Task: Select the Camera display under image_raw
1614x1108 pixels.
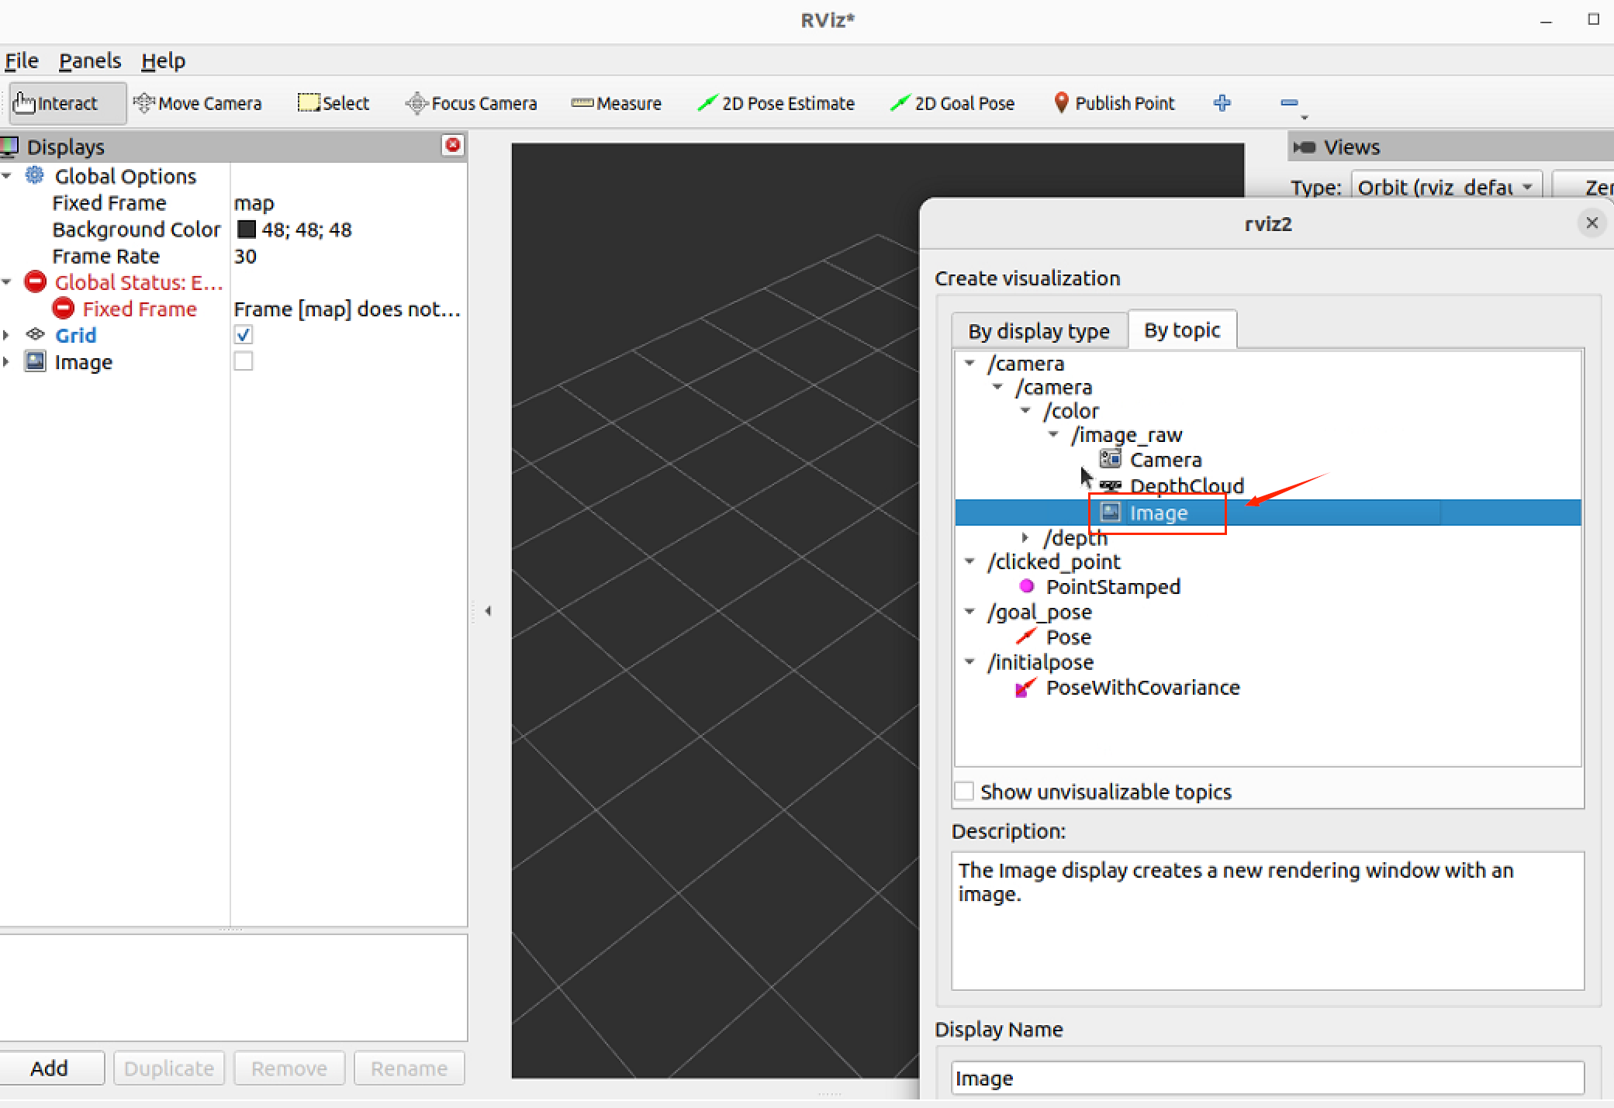Action: (1164, 460)
